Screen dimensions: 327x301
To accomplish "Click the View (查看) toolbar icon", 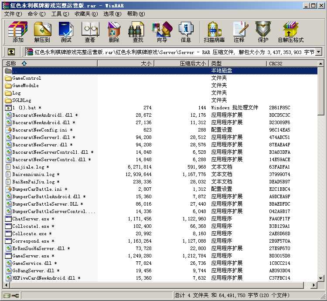I will click(90, 32).
